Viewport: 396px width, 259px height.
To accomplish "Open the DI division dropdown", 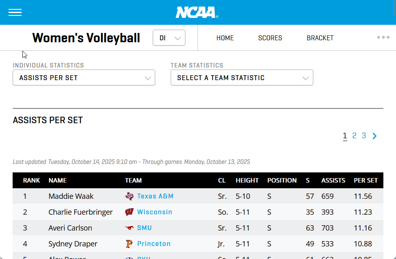I will tap(169, 38).
